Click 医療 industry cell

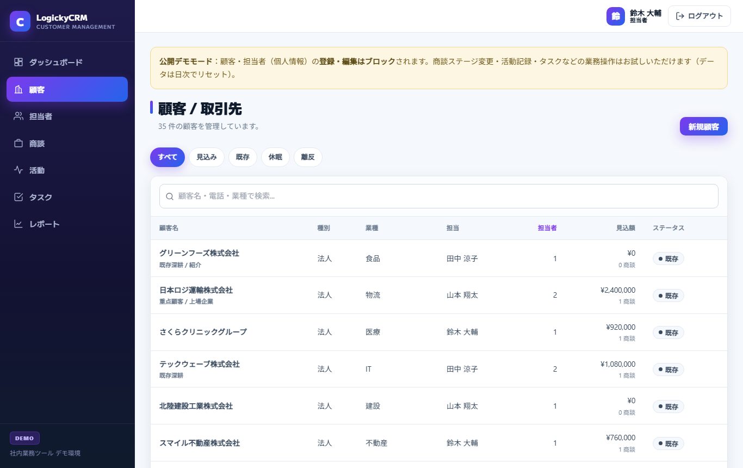coord(373,332)
